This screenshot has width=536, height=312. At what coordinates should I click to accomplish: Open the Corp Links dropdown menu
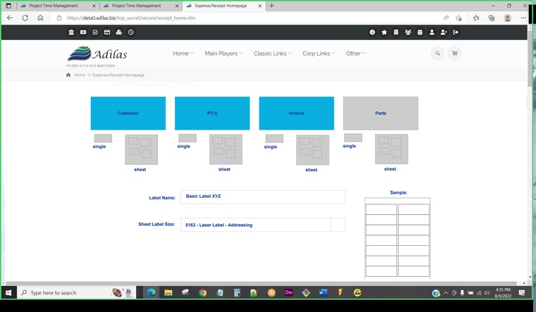click(x=318, y=54)
